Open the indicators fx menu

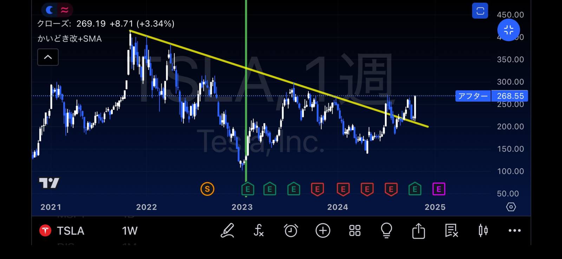pos(259,231)
